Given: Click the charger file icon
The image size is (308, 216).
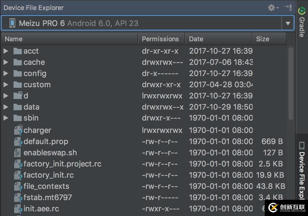Looking at the screenshot, I should pyautogui.click(x=18, y=130).
